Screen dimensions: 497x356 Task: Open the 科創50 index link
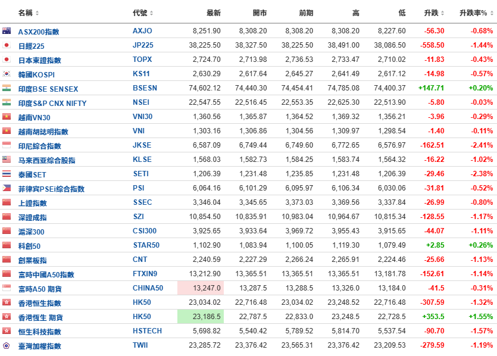29,246
